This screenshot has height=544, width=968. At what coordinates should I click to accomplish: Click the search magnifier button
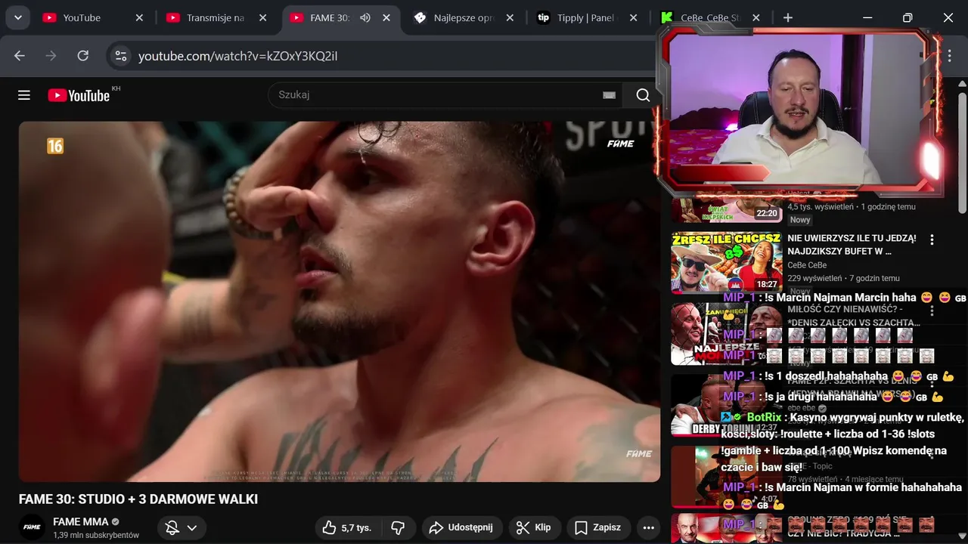[x=643, y=95]
